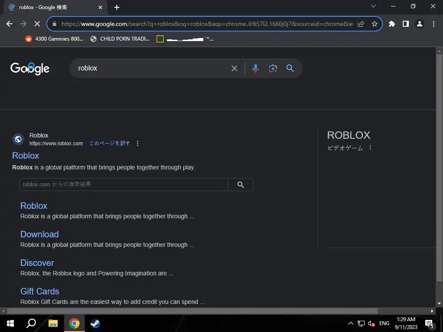This screenshot has height=332, width=443.
Task: Click the horizontal scrollbar thumb
Action: click(192, 311)
